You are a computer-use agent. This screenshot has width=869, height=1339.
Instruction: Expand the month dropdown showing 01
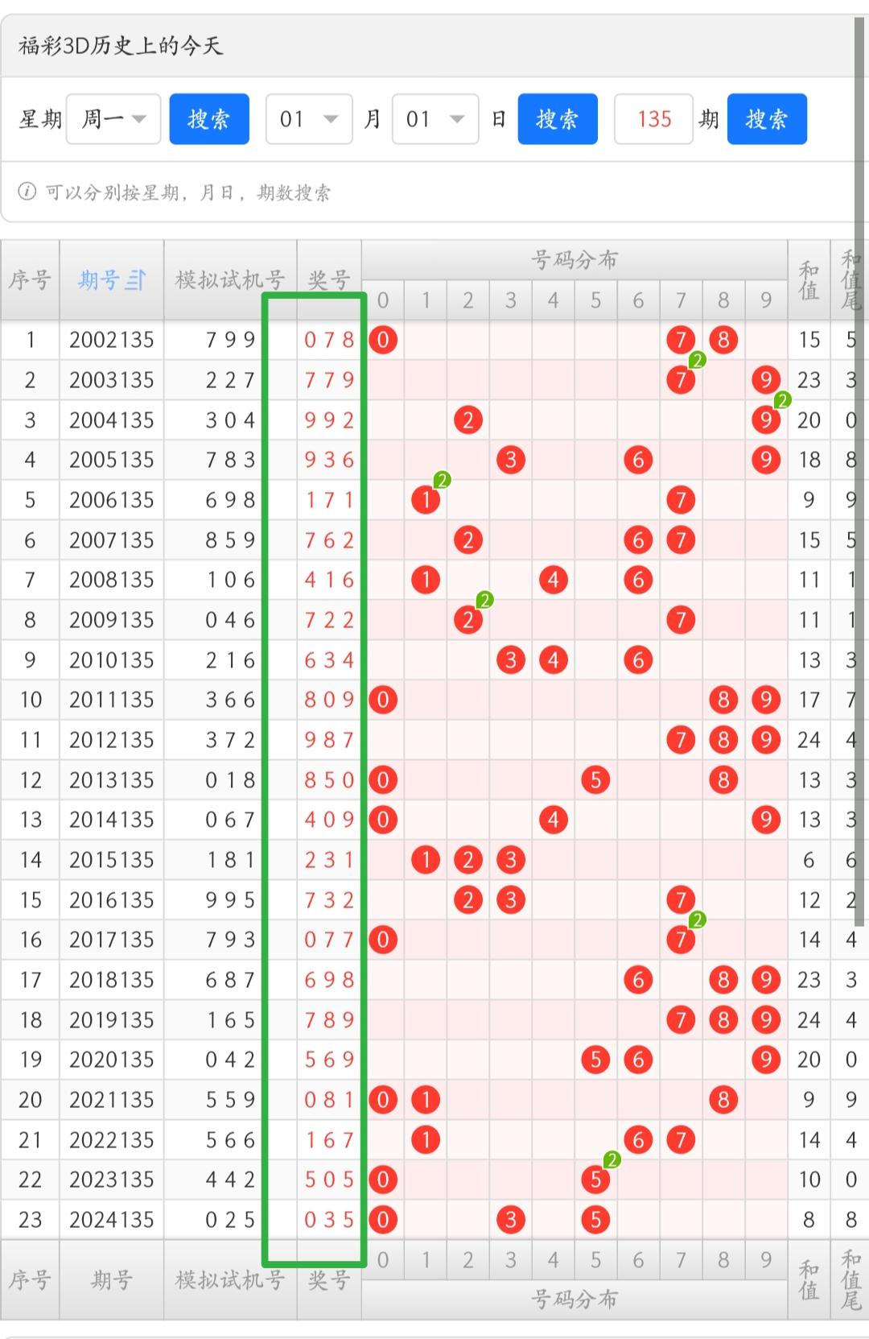click(x=309, y=119)
